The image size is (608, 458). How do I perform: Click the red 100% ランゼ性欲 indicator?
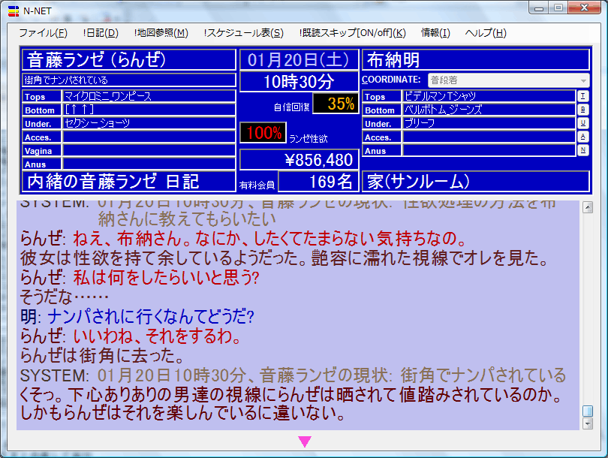click(263, 133)
